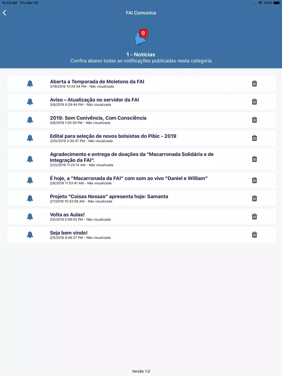Tap the back arrow in header
The height and width of the screenshot is (376, 282).
tap(5, 13)
